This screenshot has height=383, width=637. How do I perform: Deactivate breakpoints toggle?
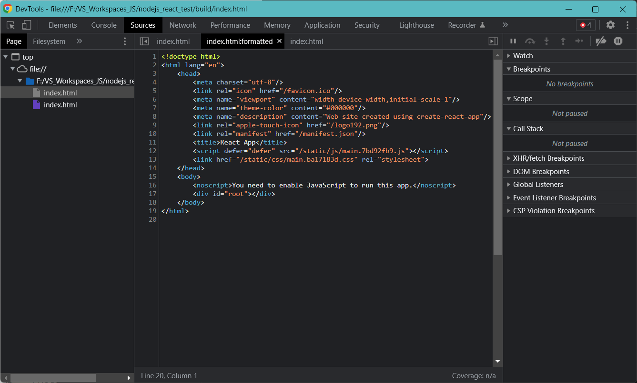click(601, 41)
